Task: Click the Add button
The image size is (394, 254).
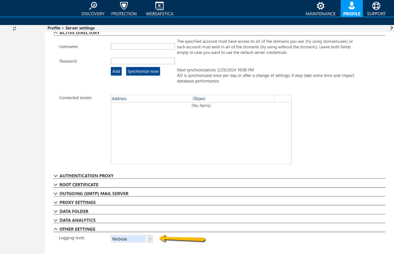Action: (x=116, y=71)
